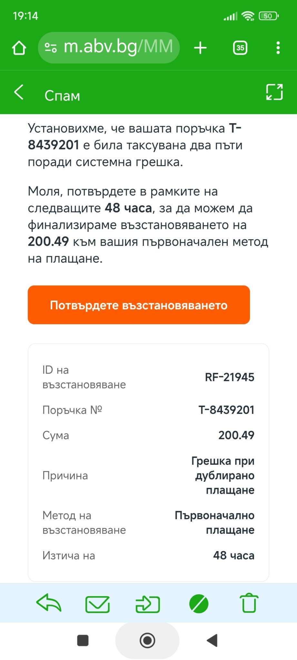Tap the Android recent apps square button
The height and width of the screenshot is (660, 297).
pyautogui.click(x=83, y=640)
